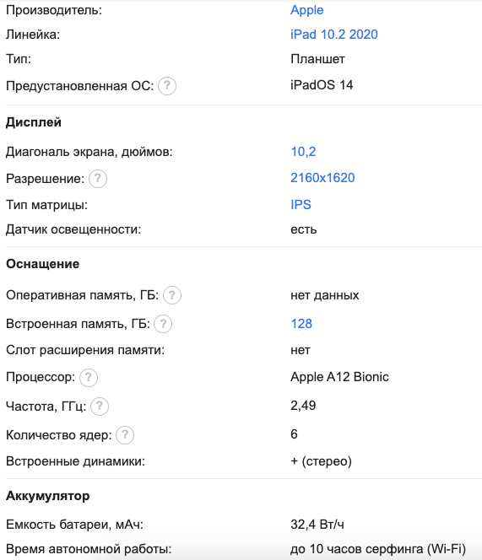Click the 128 built-in memory link
Viewport: 482px width, 560px height.
coord(301,324)
